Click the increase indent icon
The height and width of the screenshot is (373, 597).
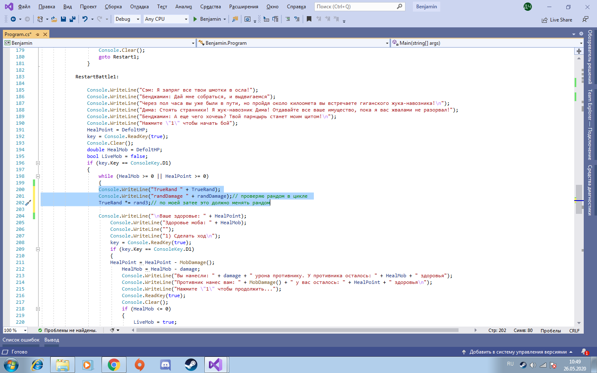point(275,19)
